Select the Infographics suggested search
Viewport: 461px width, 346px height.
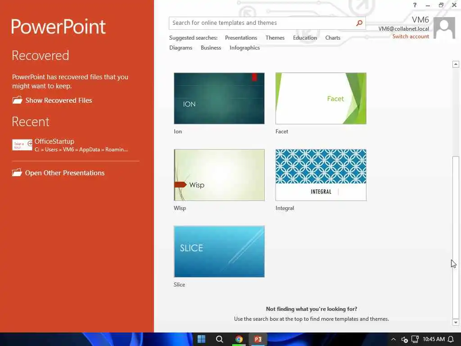click(x=244, y=48)
